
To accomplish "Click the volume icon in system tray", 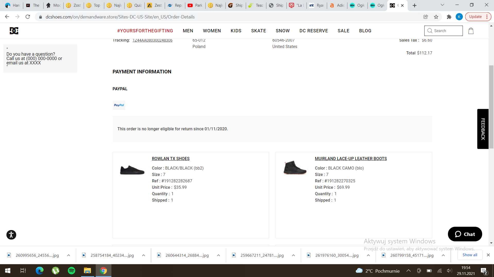I will 449,271.
